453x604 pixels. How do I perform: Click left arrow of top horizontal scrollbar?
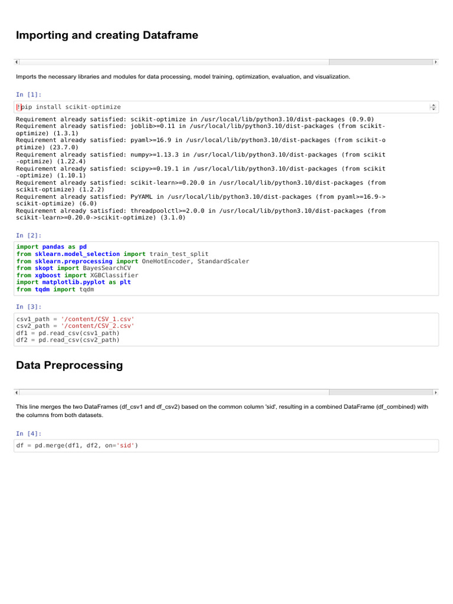click(x=17, y=62)
